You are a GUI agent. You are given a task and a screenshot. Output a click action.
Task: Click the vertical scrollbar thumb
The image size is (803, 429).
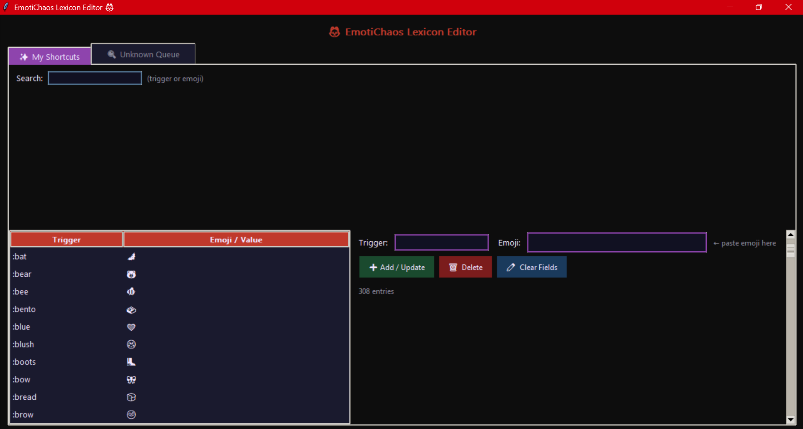point(790,251)
